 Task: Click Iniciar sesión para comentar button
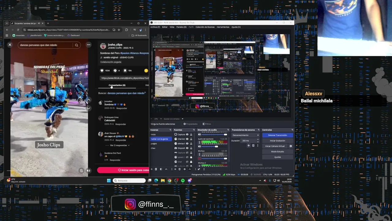click(x=123, y=170)
